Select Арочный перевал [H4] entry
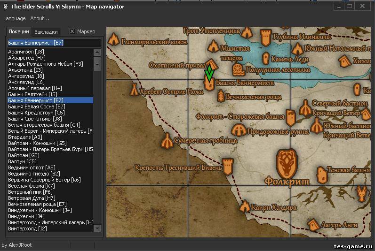The image size is (375, 251). pos(50,88)
